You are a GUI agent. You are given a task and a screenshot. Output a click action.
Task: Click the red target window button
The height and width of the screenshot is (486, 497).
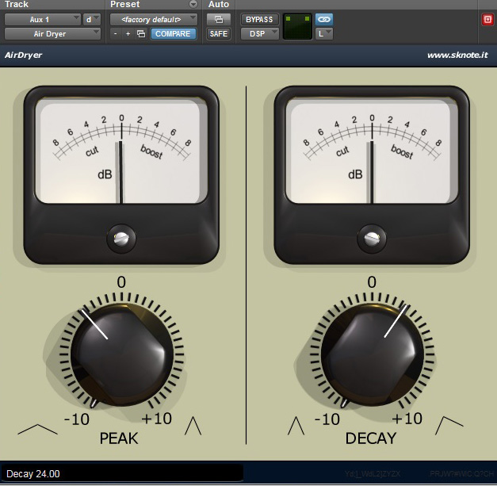(x=487, y=20)
